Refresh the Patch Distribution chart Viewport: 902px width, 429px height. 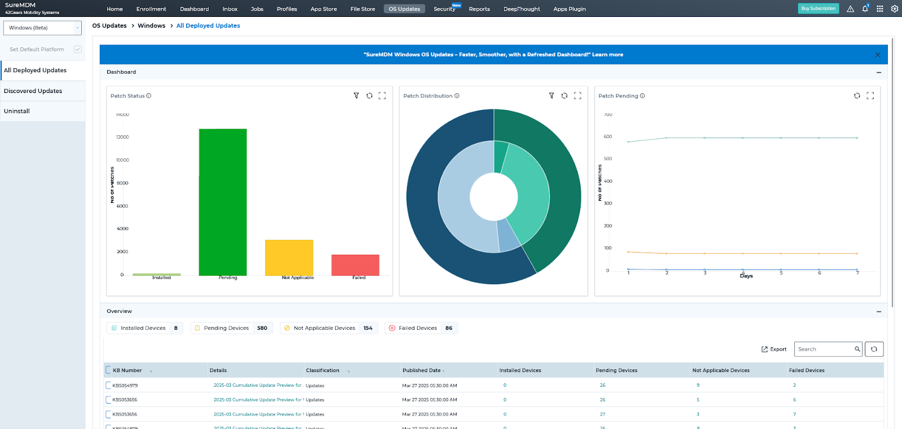click(564, 96)
